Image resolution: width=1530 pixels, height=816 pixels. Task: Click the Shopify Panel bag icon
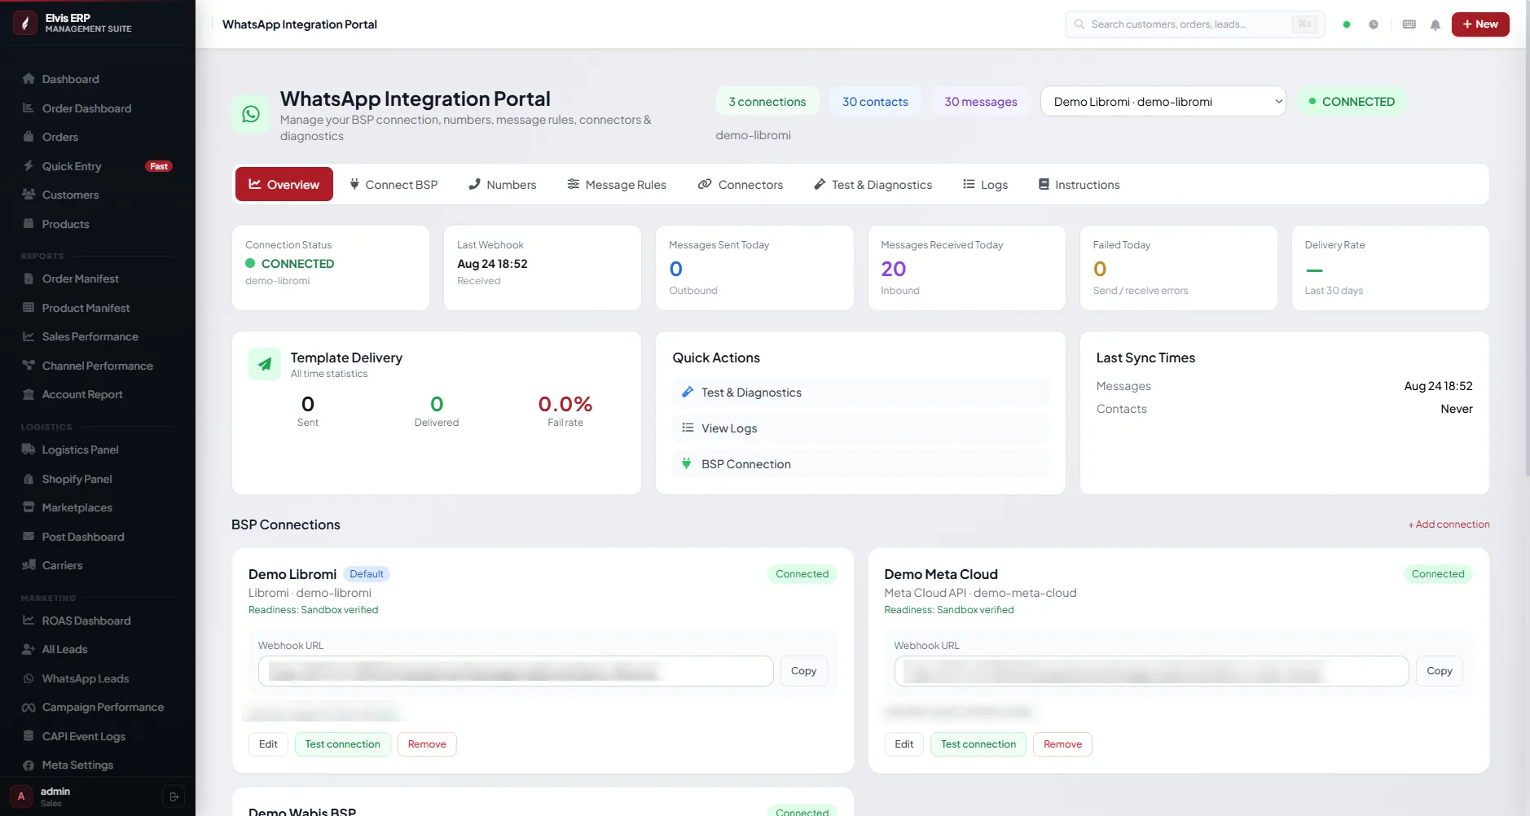click(29, 479)
